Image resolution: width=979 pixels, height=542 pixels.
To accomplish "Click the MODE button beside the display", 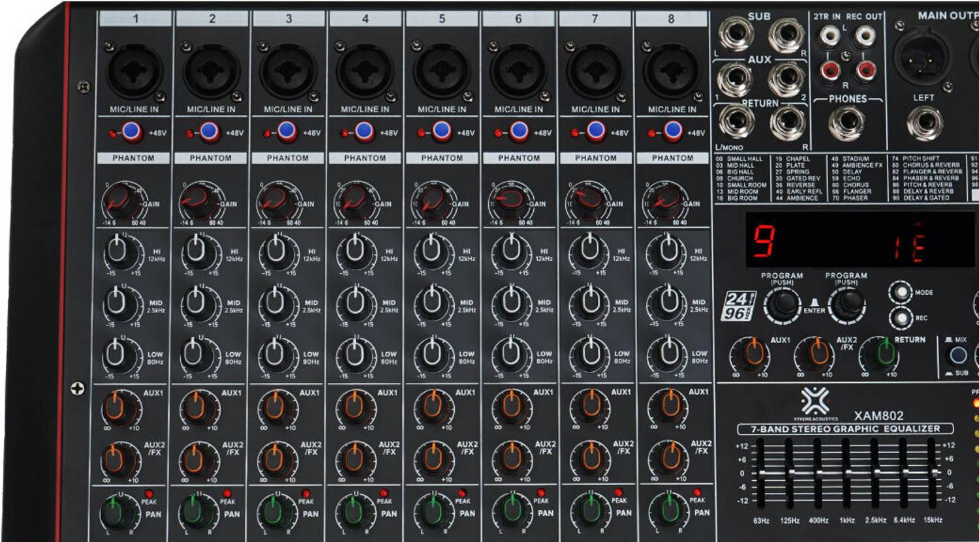I will [x=901, y=293].
